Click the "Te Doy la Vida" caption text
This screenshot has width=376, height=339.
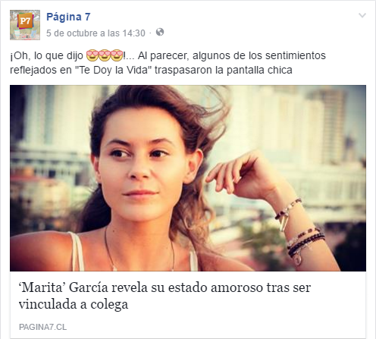111,70
